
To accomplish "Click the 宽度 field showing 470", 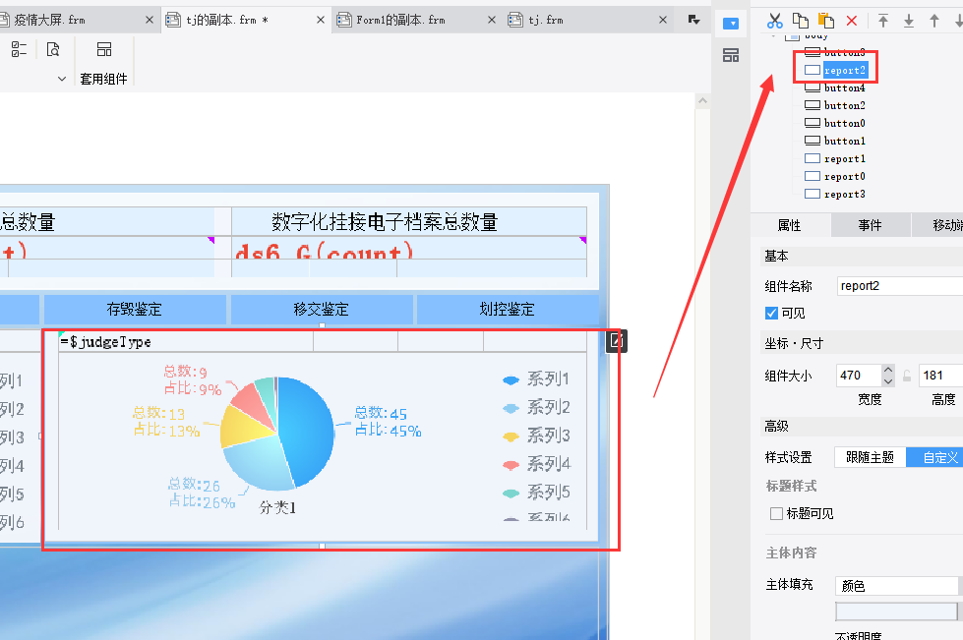I will pos(859,376).
